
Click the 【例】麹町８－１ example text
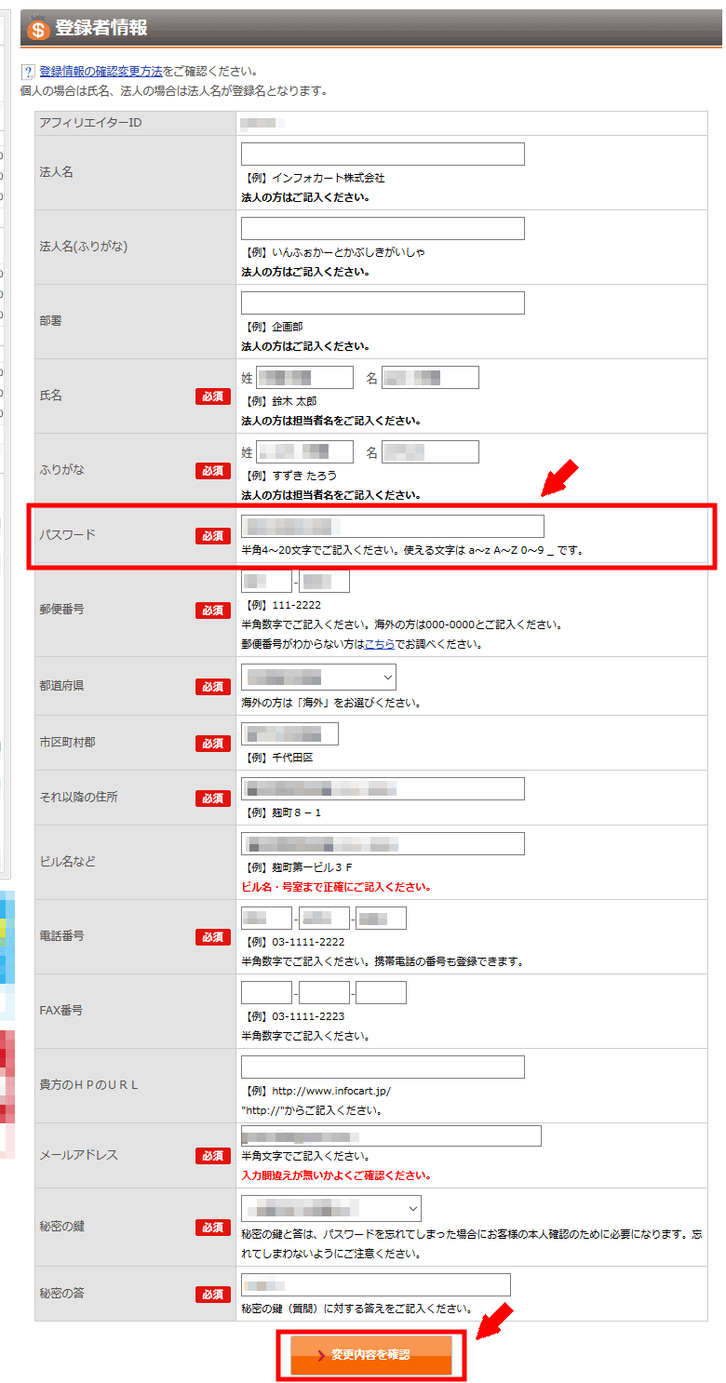pyautogui.click(x=281, y=812)
